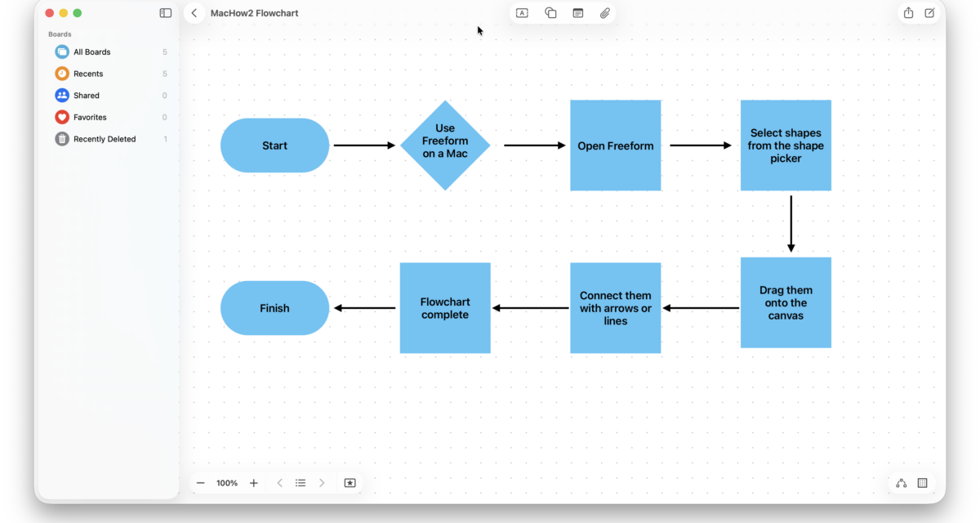Click the Recently Deleted trash icon
This screenshot has height=523, width=980.
click(x=62, y=139)
